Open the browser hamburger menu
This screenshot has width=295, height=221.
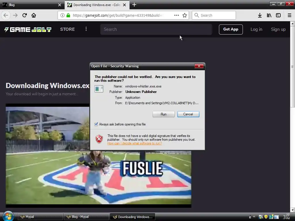tap(290, 15)
